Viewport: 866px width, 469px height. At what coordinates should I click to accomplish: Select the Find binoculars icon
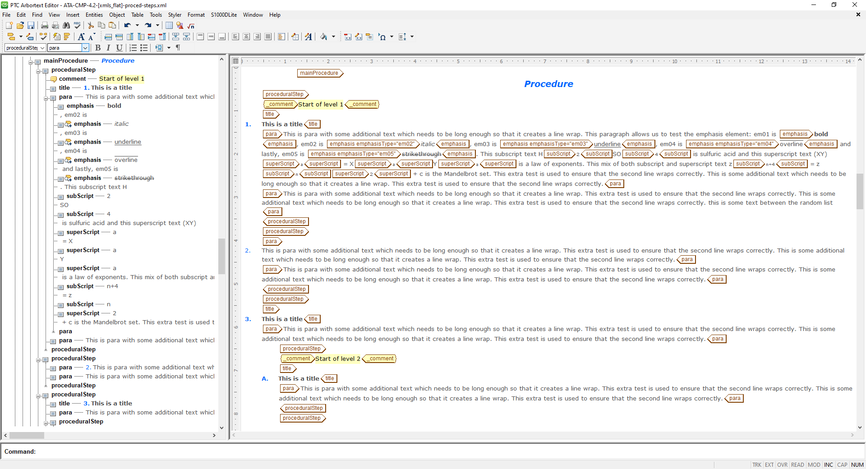[x=67, y=26]
